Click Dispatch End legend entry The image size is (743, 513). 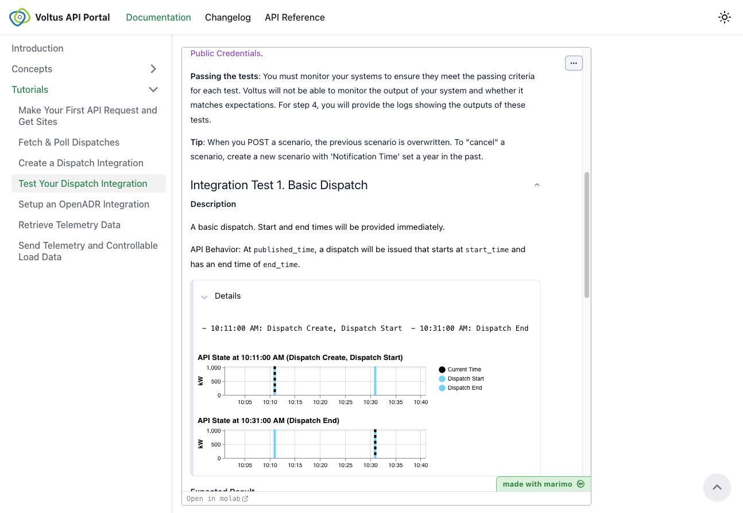click(460, 388)
